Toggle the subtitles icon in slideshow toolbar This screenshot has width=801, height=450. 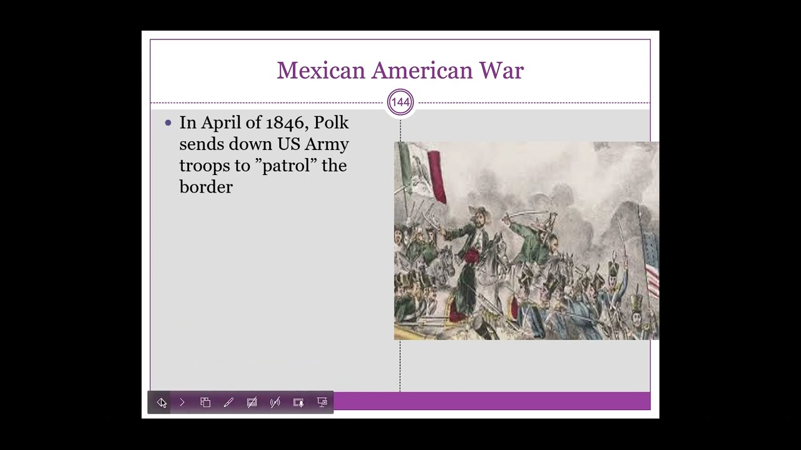click(252, 402)
